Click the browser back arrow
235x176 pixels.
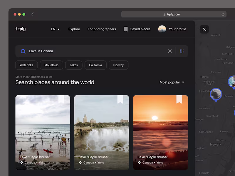tap(33, 14)
